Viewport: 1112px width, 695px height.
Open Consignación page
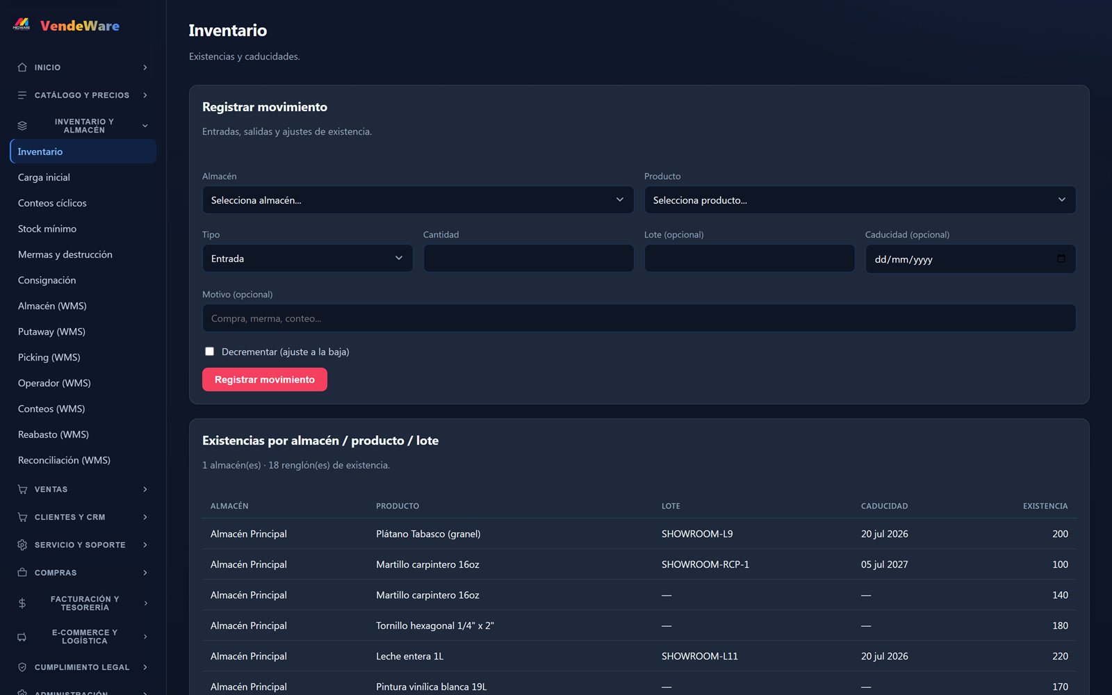[83, 280]
